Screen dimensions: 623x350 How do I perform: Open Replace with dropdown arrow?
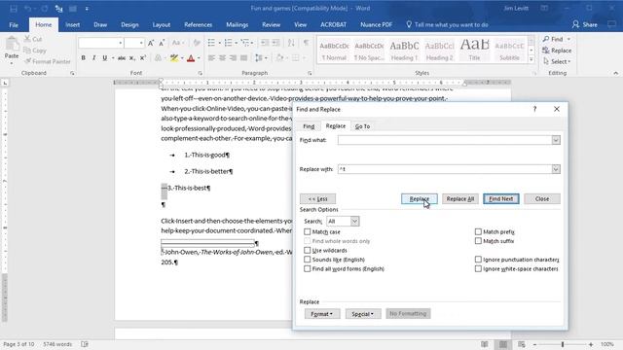pyautogui.click(x=556, y=169)
